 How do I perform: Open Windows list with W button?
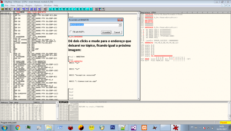pos(64,9)
